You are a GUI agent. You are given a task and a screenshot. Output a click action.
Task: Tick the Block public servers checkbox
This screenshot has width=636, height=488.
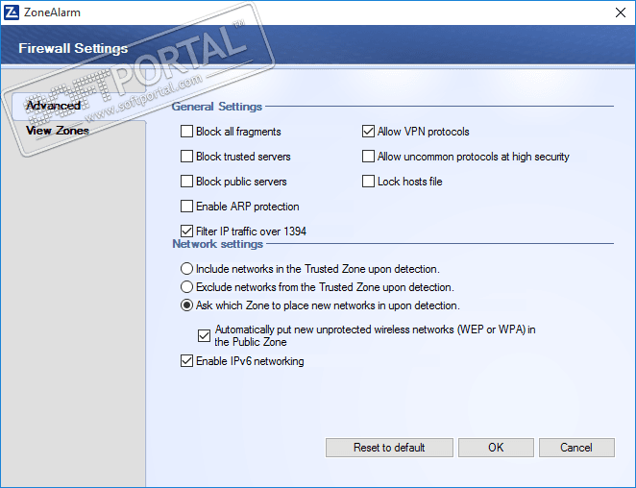click(187, 182)
